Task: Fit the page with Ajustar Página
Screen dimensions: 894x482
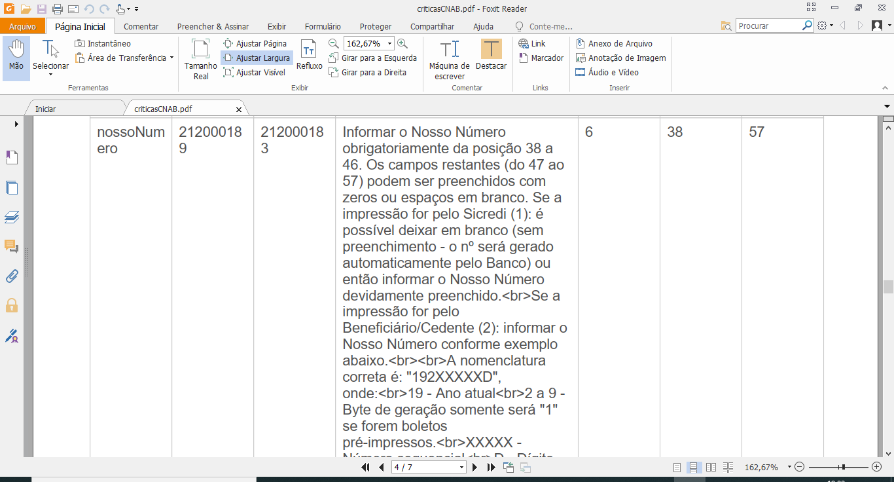Action: coord(255,43)
